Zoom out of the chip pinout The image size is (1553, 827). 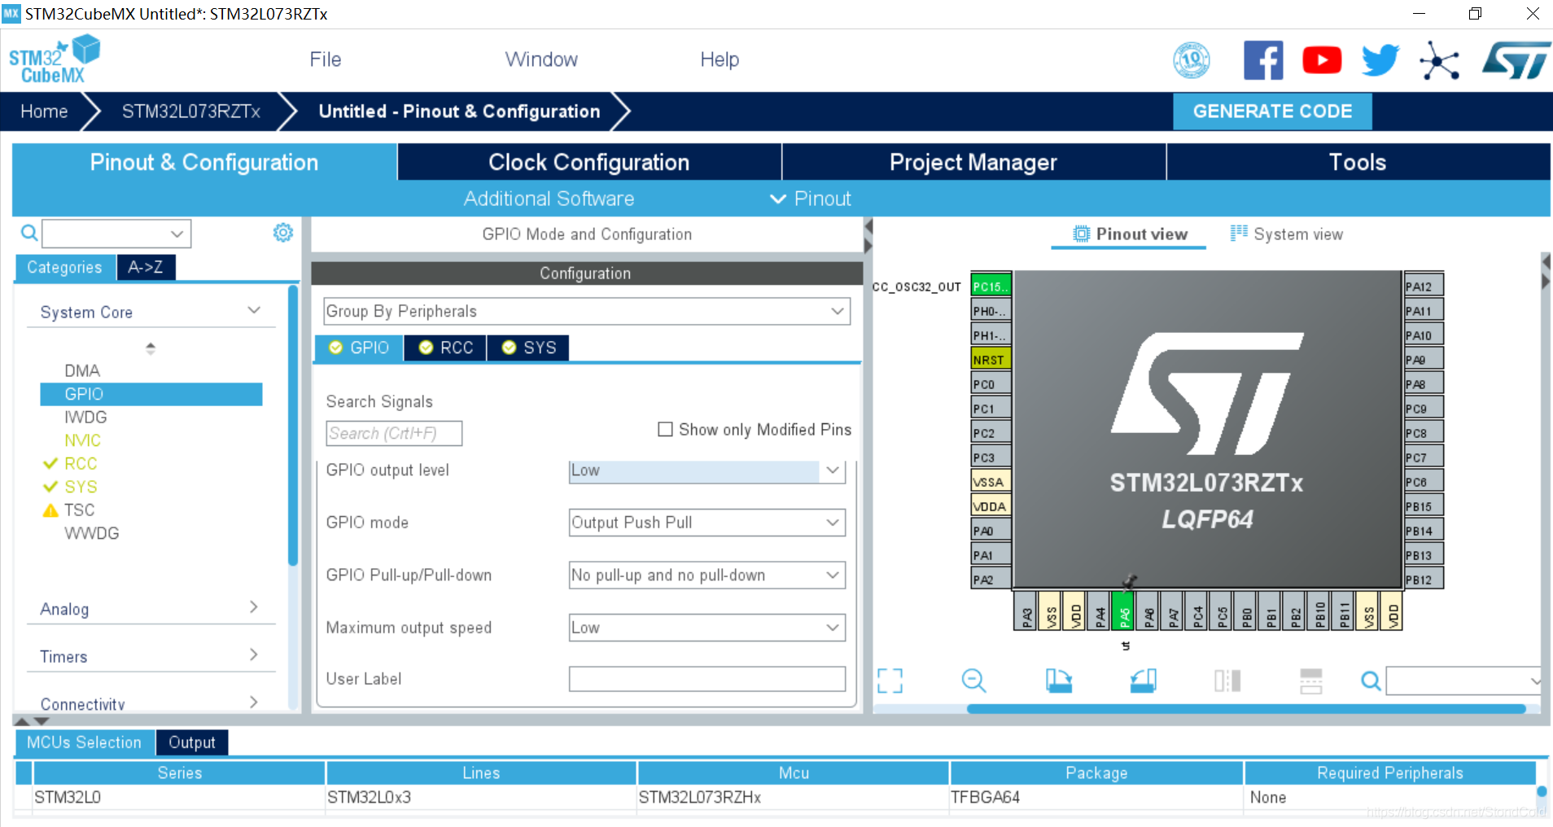point(973,680)
